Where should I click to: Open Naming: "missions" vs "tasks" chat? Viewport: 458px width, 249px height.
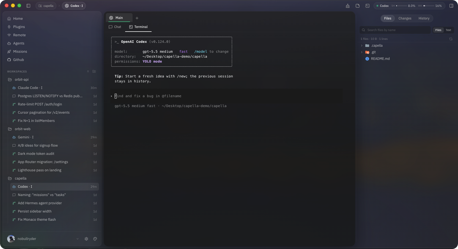tap(54, 195)
